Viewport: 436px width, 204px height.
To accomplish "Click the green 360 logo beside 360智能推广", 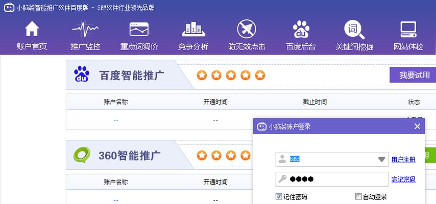I will 82,155.
